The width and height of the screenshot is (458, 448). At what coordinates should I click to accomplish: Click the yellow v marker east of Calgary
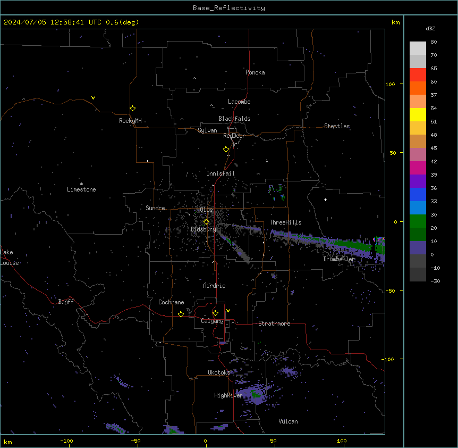pos(228,311)
